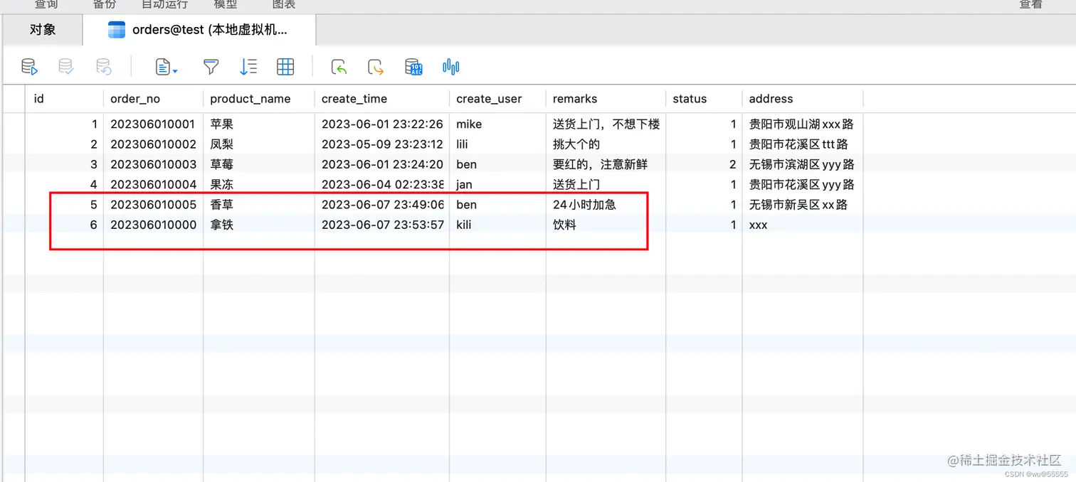Select cell 202306010005 in order_no
1076x482 pixels.
(153, 205)
